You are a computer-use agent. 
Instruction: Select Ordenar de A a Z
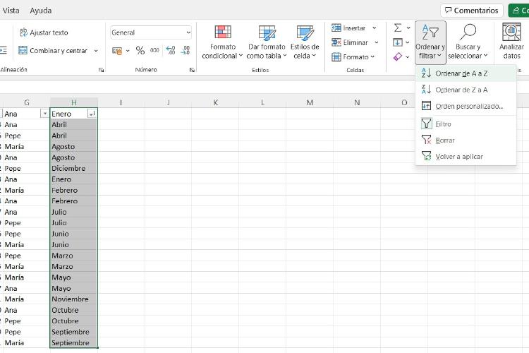(466, 73)
